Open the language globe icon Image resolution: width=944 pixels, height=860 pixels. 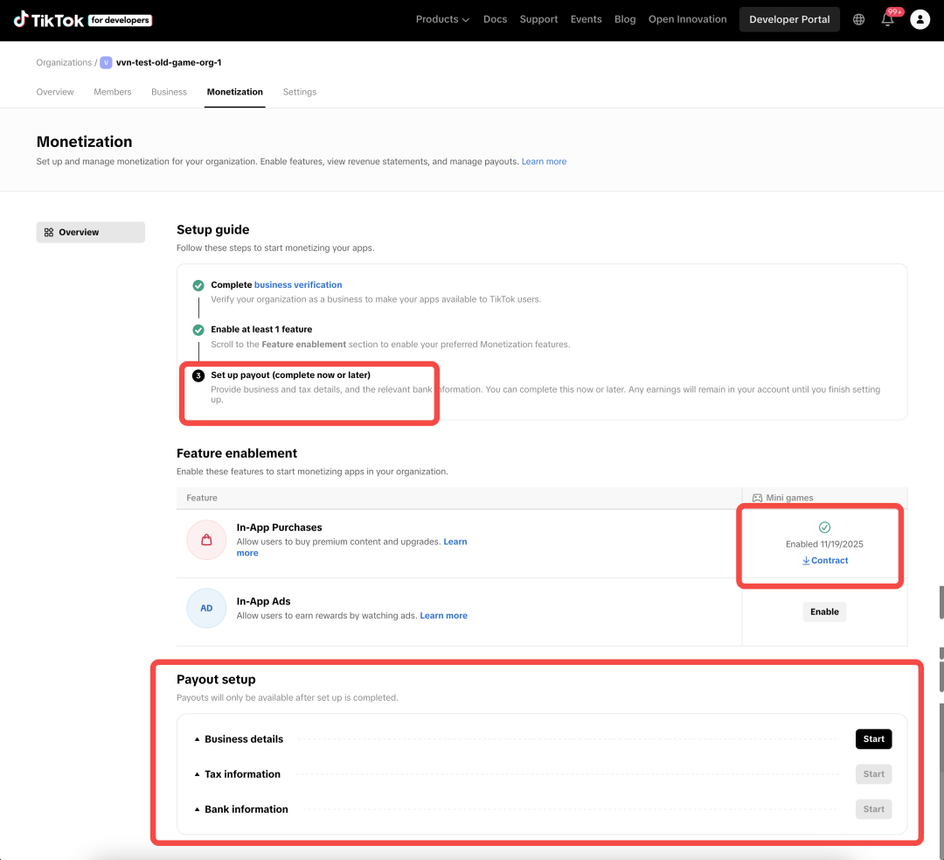click(x=858, y=19)
